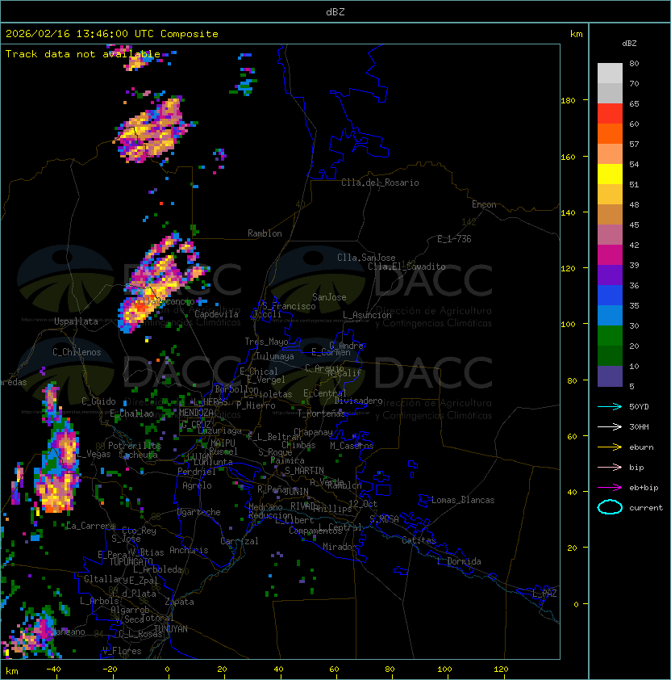Image resolution: width=671 pixels, height=680 pixels.
Task: Pick the light blue 30-35 dBZ swatch
Action: coord(610,315)
